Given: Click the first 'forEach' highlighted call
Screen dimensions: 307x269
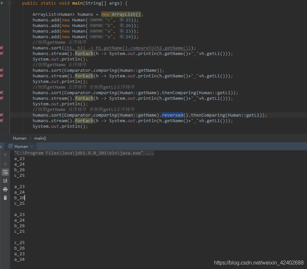Looking at the screenshot, I should [x=84, y=54].
